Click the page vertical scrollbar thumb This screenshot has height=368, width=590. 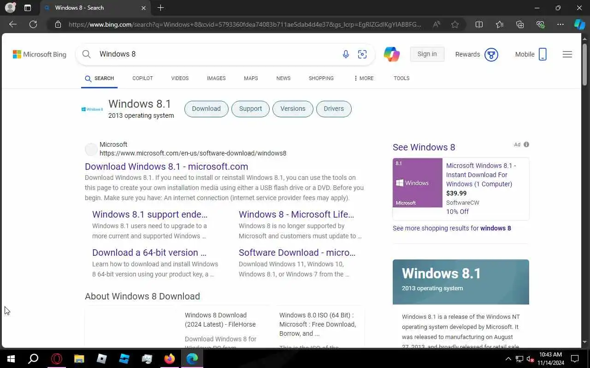(x=585, y=64)
